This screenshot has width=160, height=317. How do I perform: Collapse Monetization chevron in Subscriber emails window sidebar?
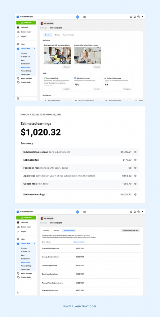pyautogui.click(x=34, y=244)
